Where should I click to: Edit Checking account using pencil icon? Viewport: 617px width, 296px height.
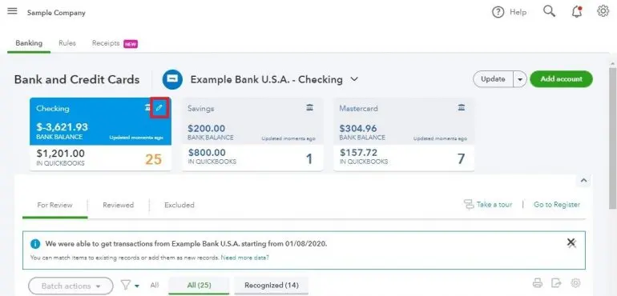pyautogui.click(x=159, y=108)
